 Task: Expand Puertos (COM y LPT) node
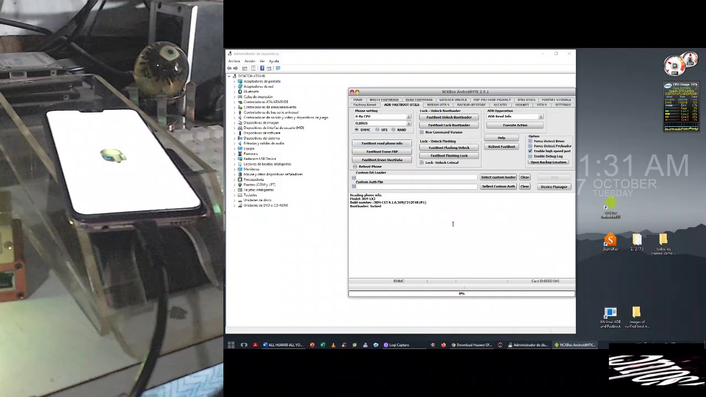pyautogui.click(x=234, y=185)
